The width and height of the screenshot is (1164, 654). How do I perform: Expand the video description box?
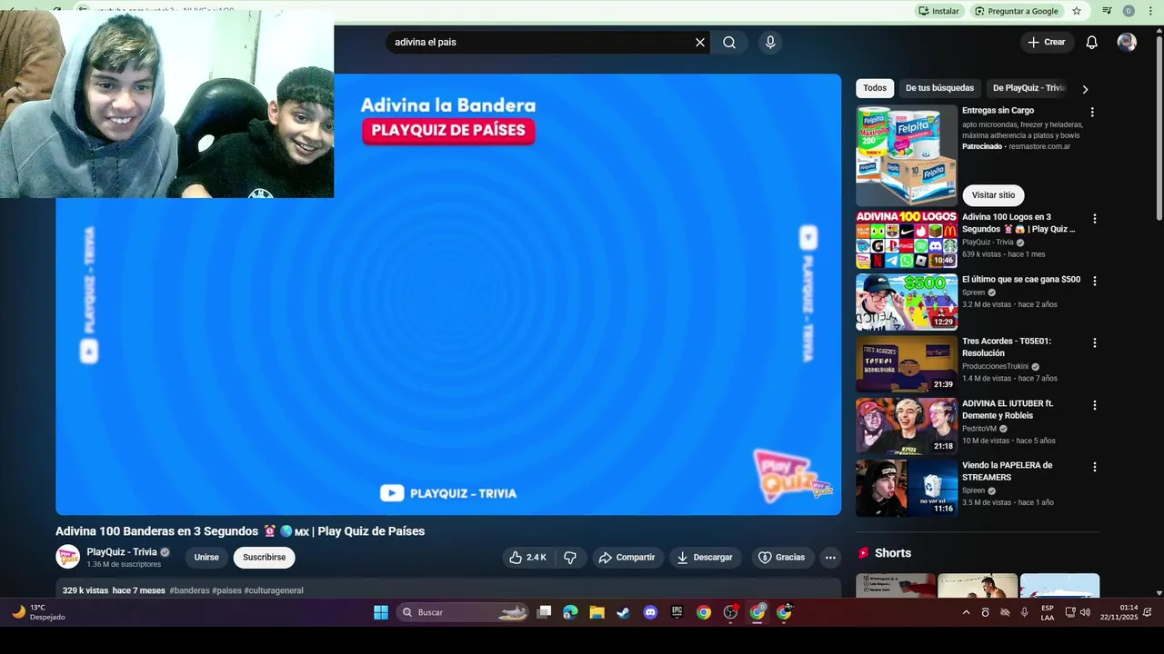448,589
